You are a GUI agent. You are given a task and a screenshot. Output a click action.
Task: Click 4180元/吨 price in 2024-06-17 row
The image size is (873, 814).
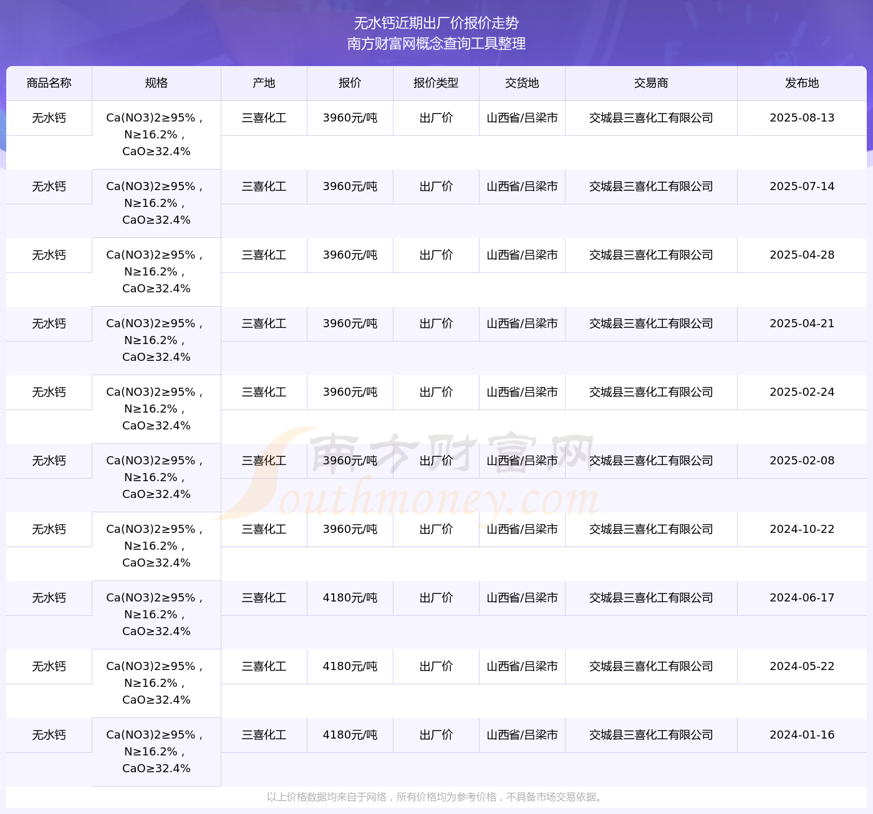pos(350,598)
